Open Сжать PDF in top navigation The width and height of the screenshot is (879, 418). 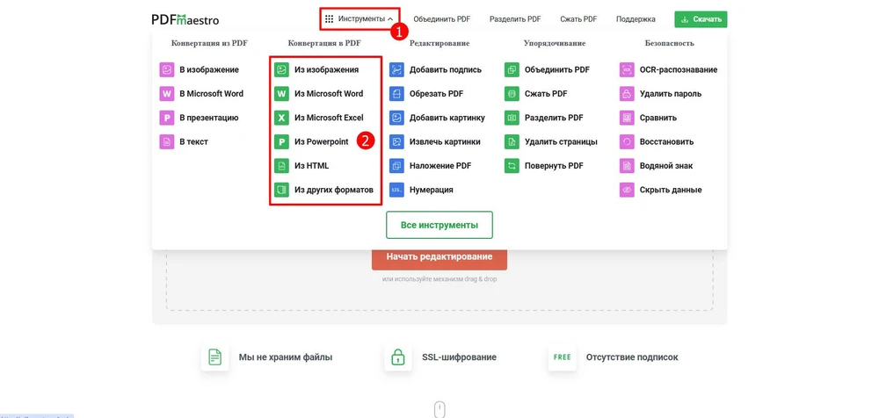(578, 19)
